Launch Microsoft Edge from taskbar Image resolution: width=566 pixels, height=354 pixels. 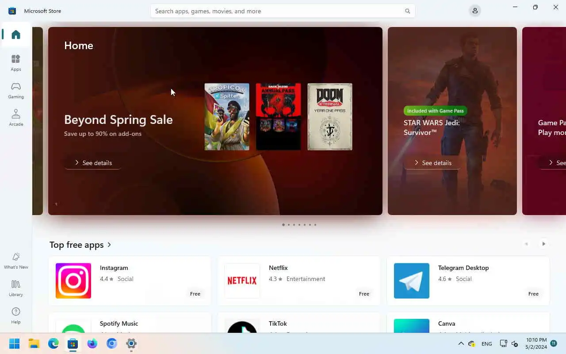click(54, 343)
